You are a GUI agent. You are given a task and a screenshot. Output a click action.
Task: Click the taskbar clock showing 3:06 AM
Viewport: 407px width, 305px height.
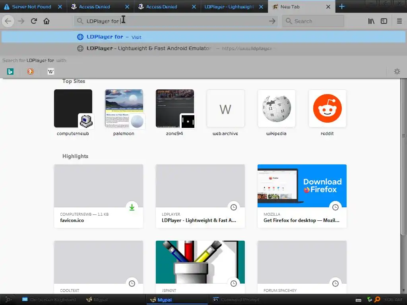coord(393,299)
